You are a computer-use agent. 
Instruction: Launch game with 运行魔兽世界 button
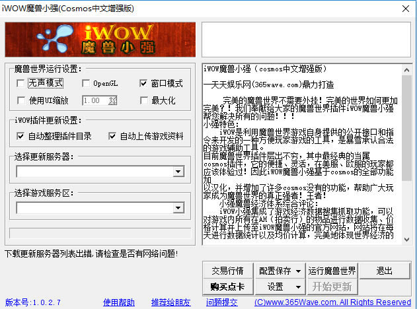pos(332,271)
